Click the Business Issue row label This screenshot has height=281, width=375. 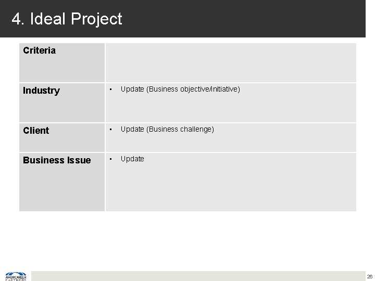tap(57, 160)
